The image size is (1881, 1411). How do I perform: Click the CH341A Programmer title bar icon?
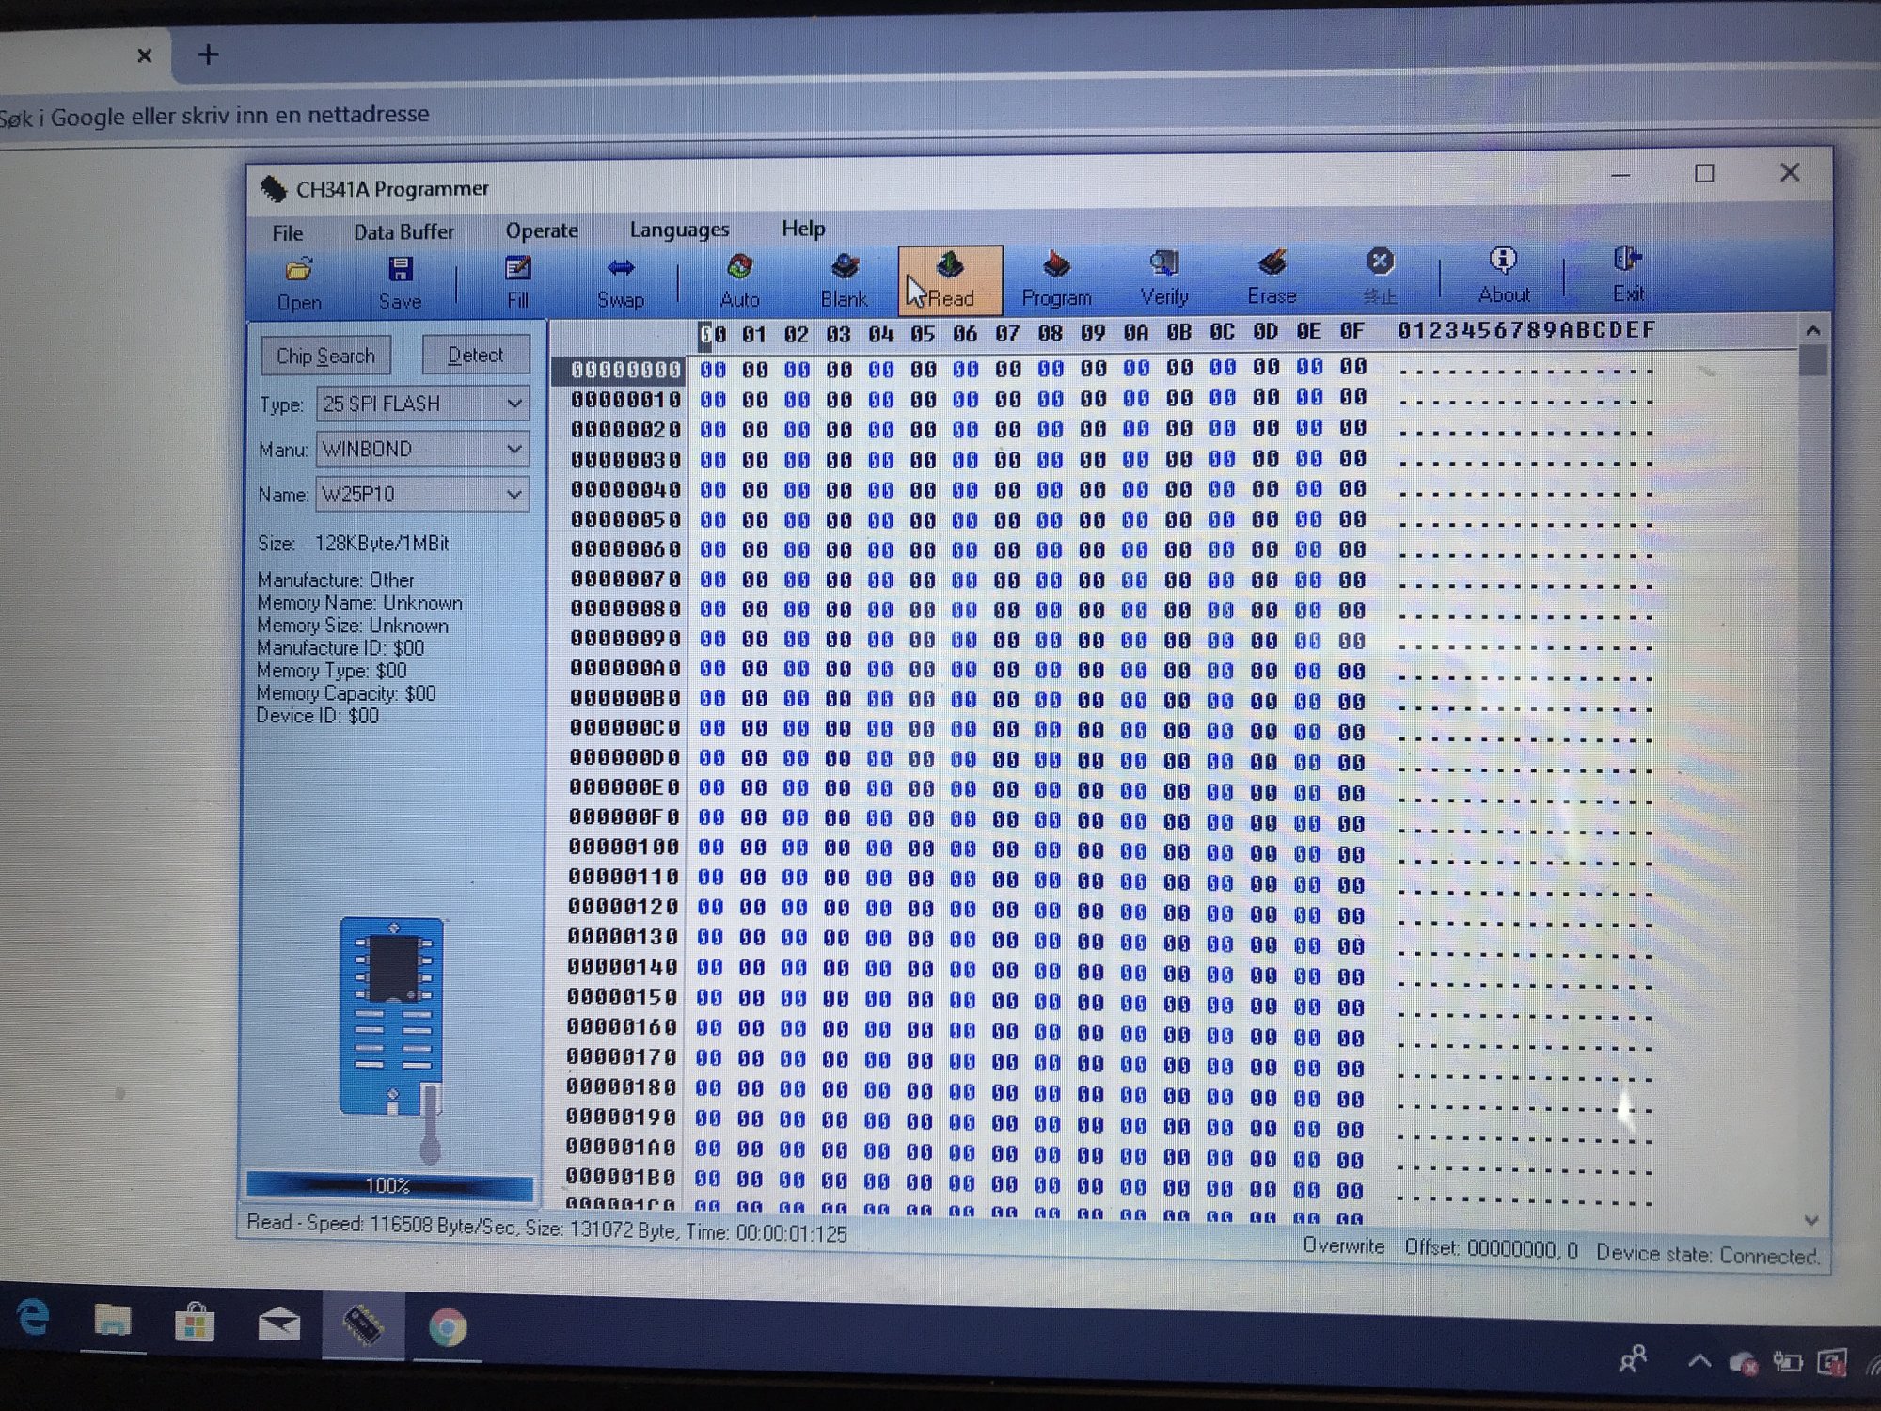pyautogui.click(x=273, y=189)
